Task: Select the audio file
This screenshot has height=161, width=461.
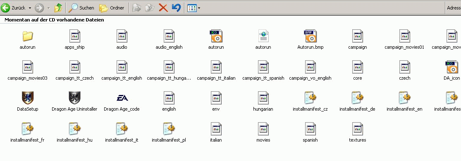Action: 122,40
